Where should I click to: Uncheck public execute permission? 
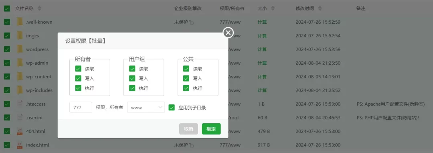pyautogui.click(x=186, y=88)
